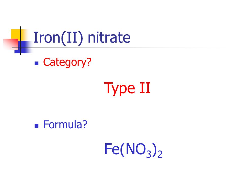Screen dimensions: 244x183
Task: Click the red gradient square decoration
Action: point(11,44)
